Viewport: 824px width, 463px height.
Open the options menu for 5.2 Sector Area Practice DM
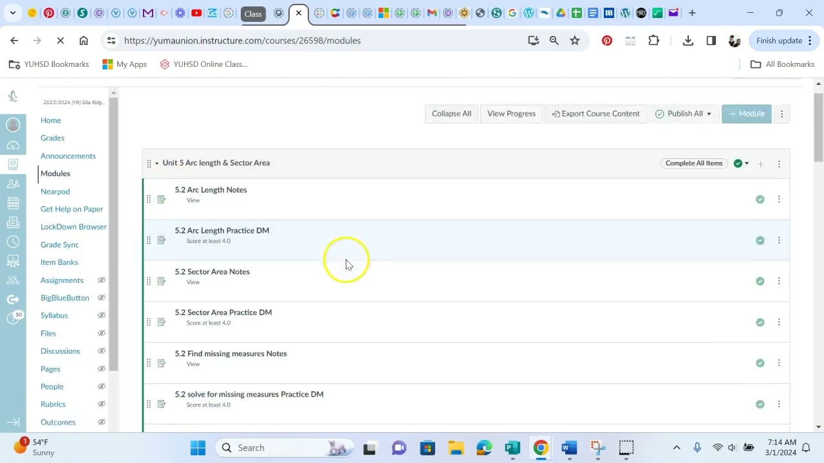(779, 322)
